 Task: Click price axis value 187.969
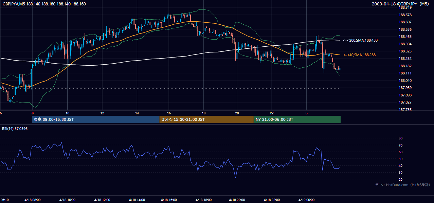point(405,88)
